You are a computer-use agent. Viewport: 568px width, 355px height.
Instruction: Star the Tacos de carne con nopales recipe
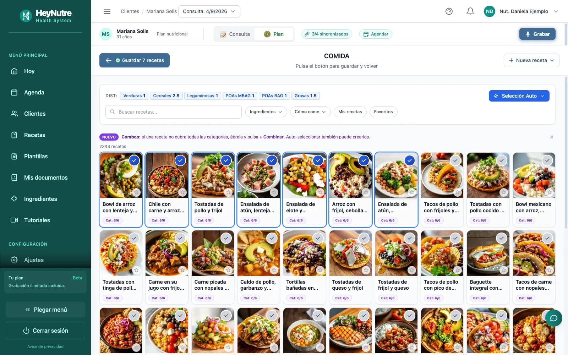click(550, 270)
